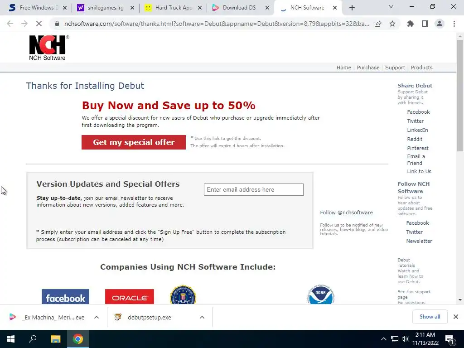
Task: Open Windows taskbar search
Action: click(x=33, y=339)
